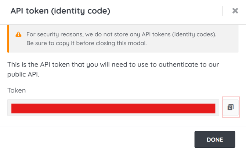Click the blank header area right of the title
Viewport: 246px width, 150px height.
166,11
